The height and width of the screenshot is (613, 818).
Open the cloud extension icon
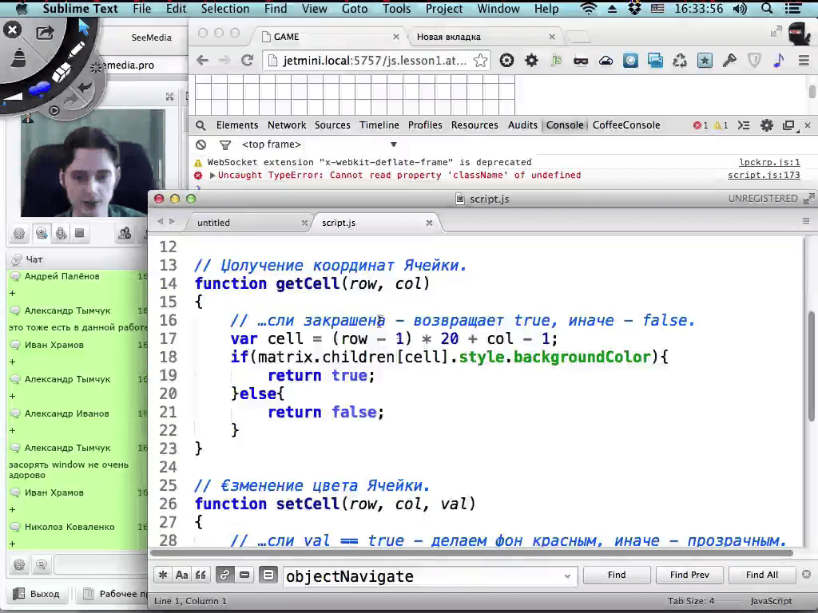[x=606, y=61]
